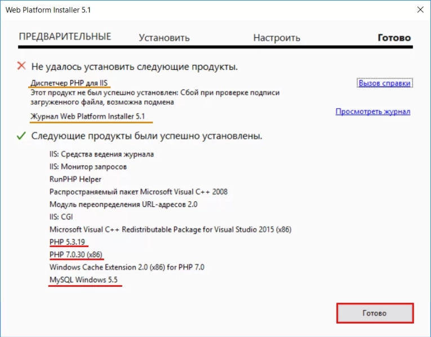Image resolution: width=431 pixels, height=337 pixels.
Task: Click the PHP 5.3.19 row
Action: coord(68,242)
